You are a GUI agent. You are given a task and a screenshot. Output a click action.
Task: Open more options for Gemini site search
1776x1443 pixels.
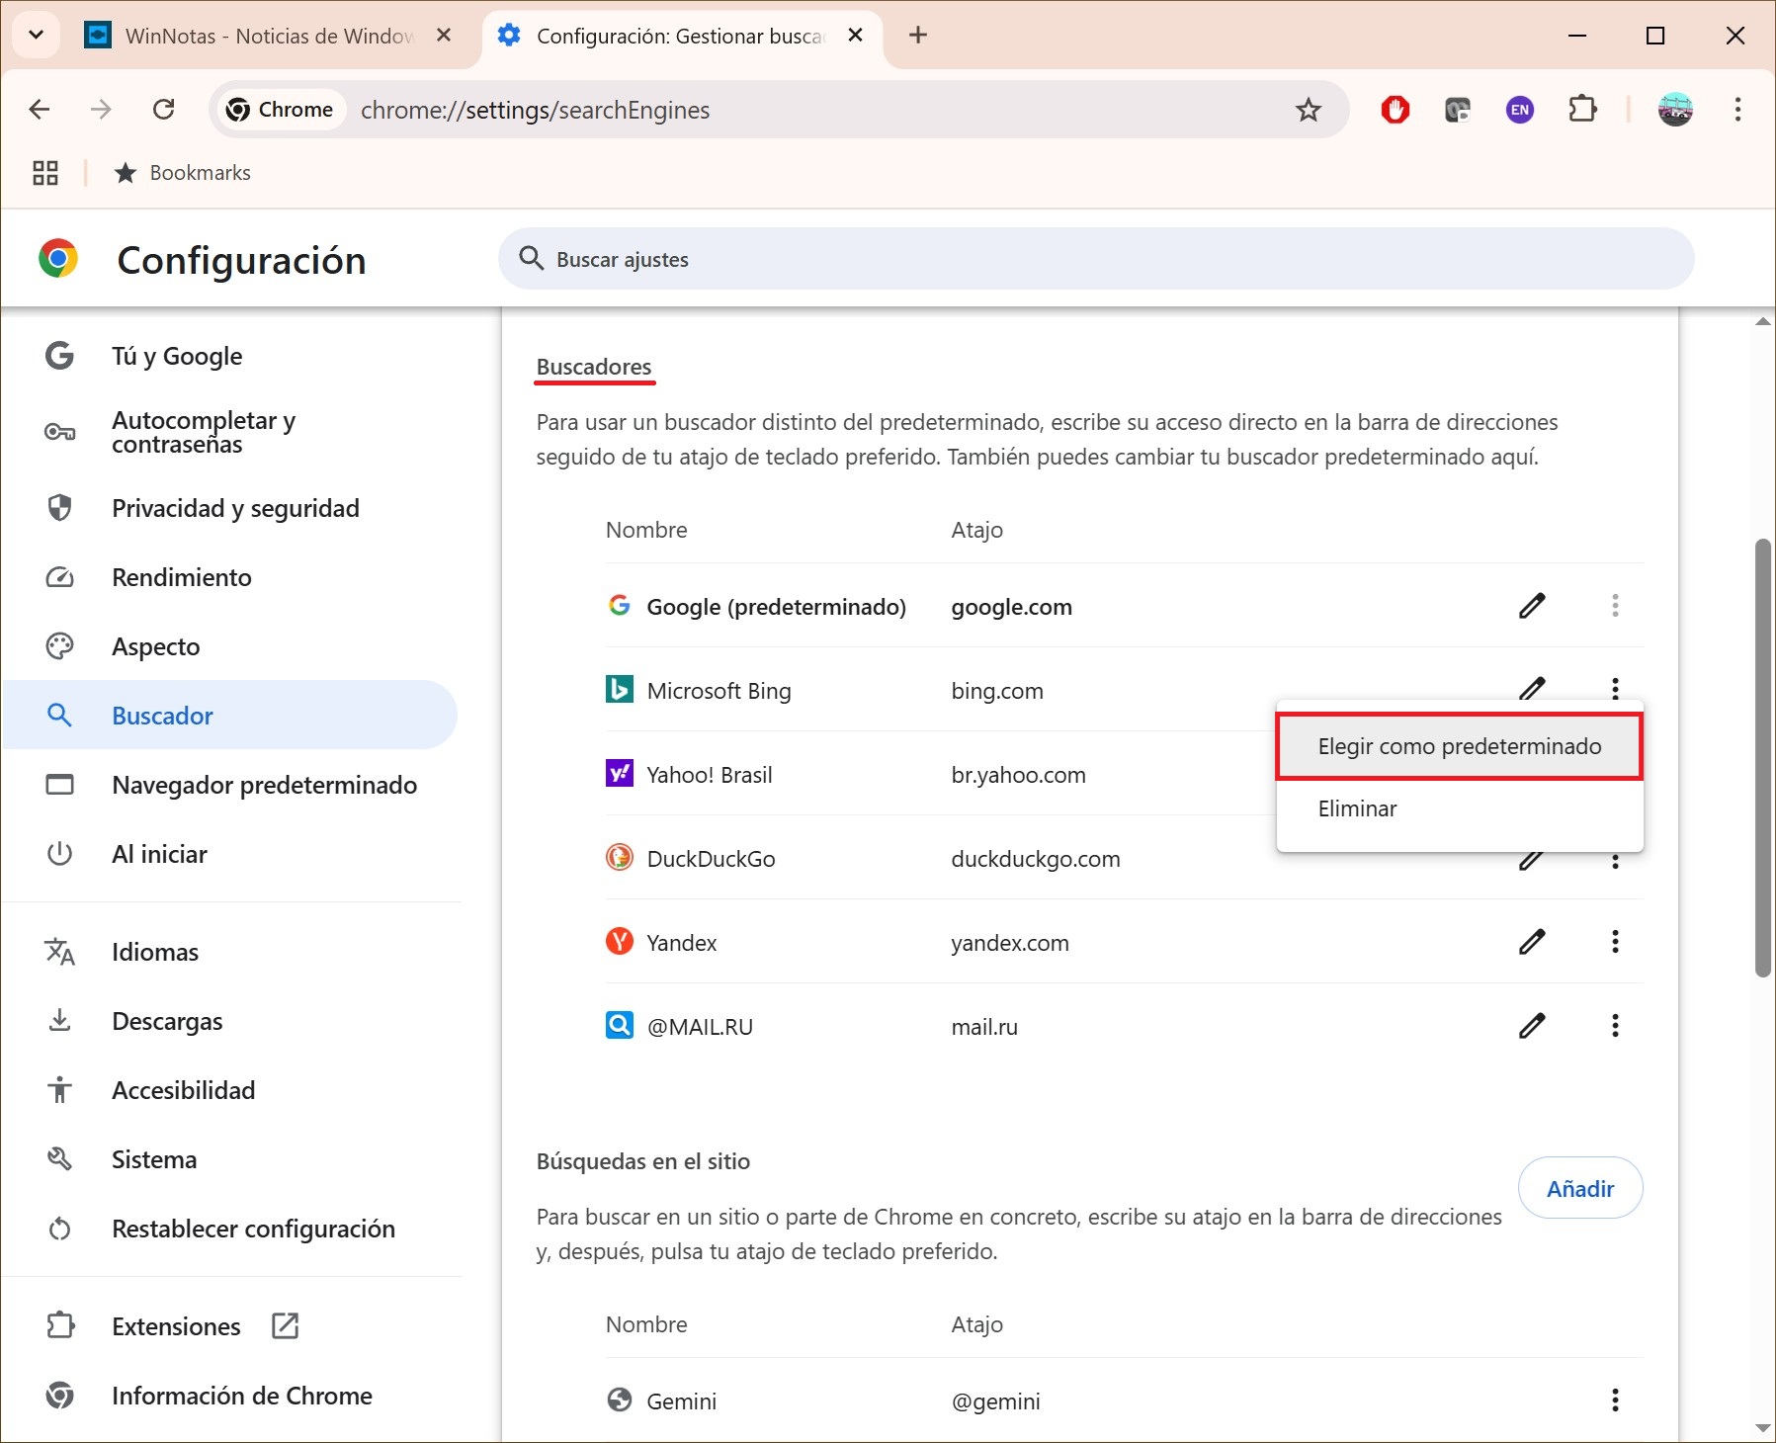point(1615,1400)
